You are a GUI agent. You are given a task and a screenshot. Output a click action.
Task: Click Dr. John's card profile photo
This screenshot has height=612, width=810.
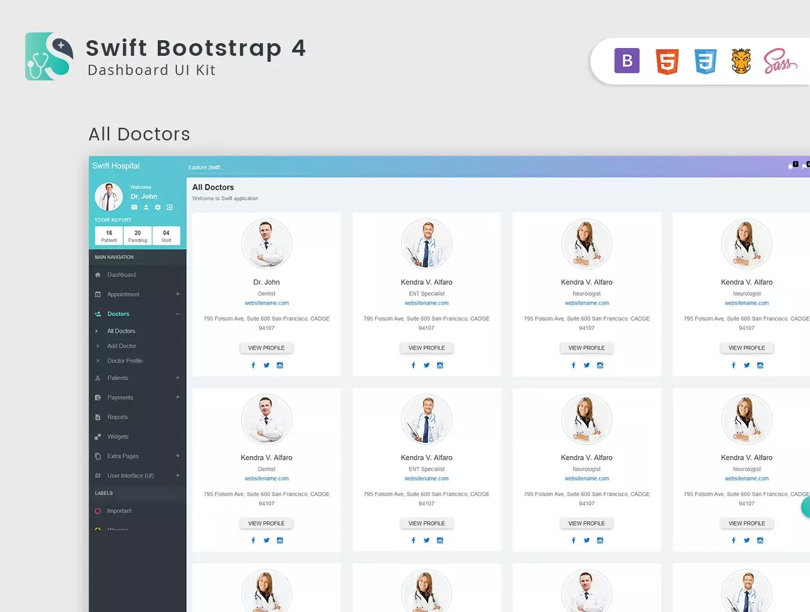(x=266, y=244)
